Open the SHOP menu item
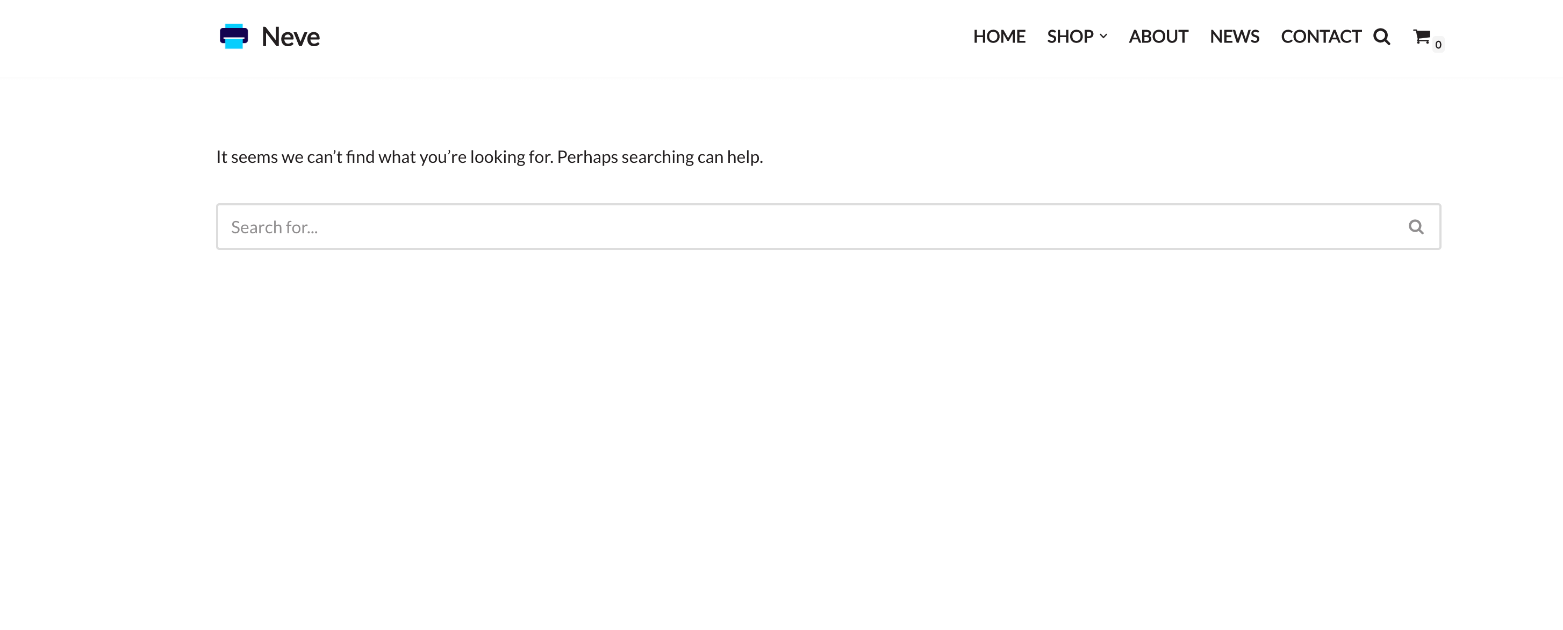The width and height of the screenshot is (1563, 630). click(1070, 37)
